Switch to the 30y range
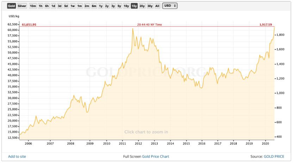 [150, 6]
